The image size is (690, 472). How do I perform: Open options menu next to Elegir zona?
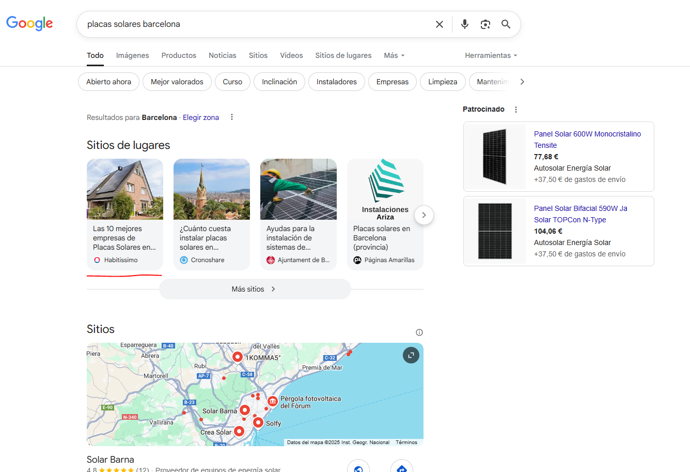tap(232, 117)
